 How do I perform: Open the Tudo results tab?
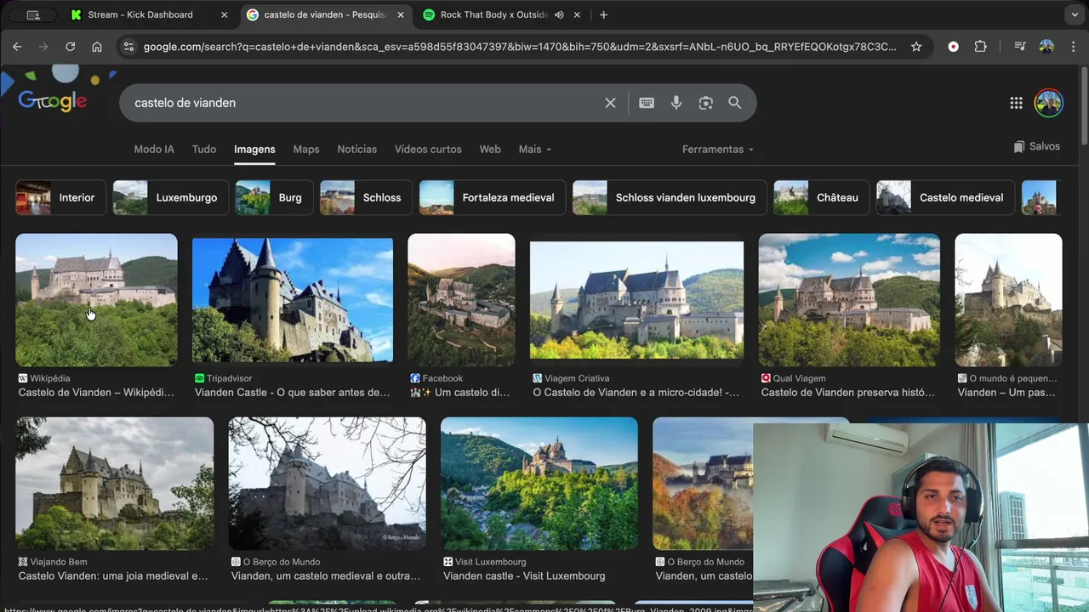tap(204, 149)
